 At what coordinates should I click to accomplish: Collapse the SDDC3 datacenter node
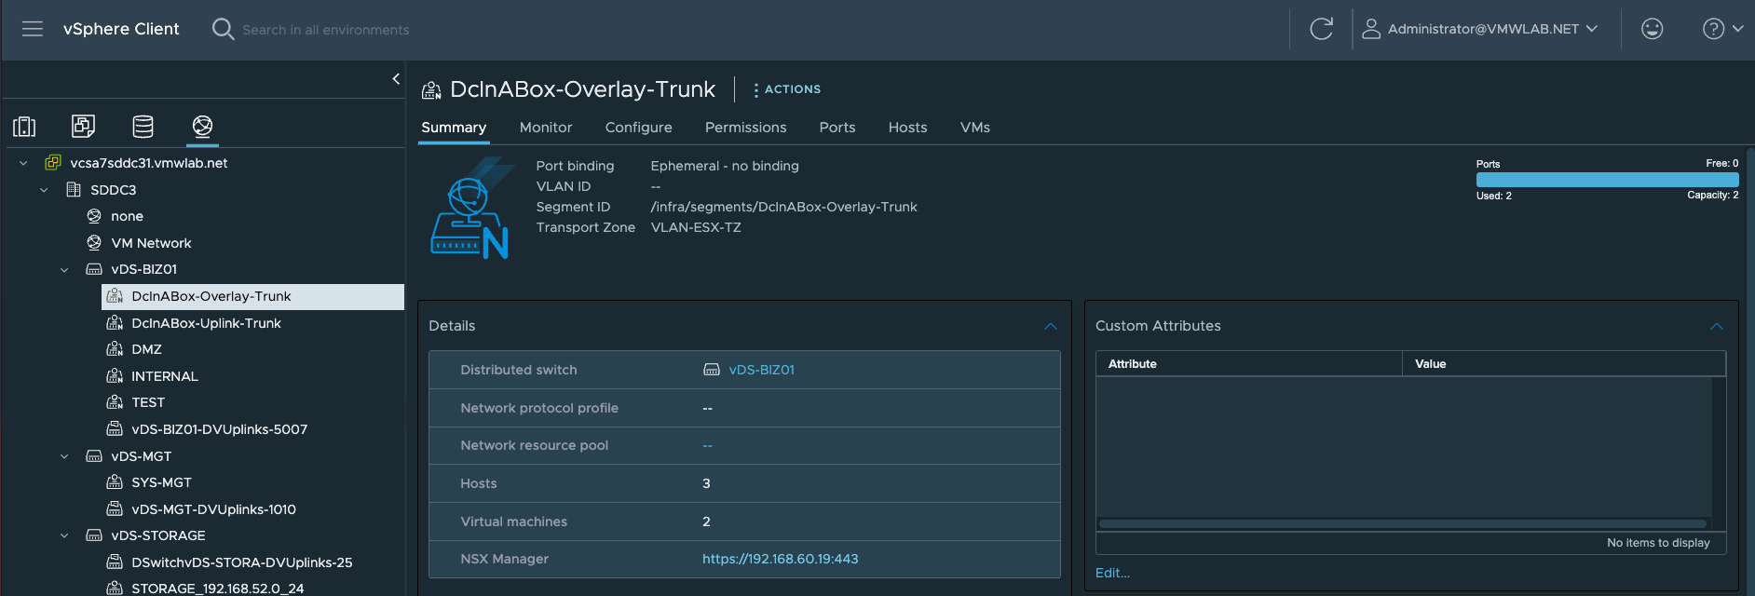click(x=44, y=190)
